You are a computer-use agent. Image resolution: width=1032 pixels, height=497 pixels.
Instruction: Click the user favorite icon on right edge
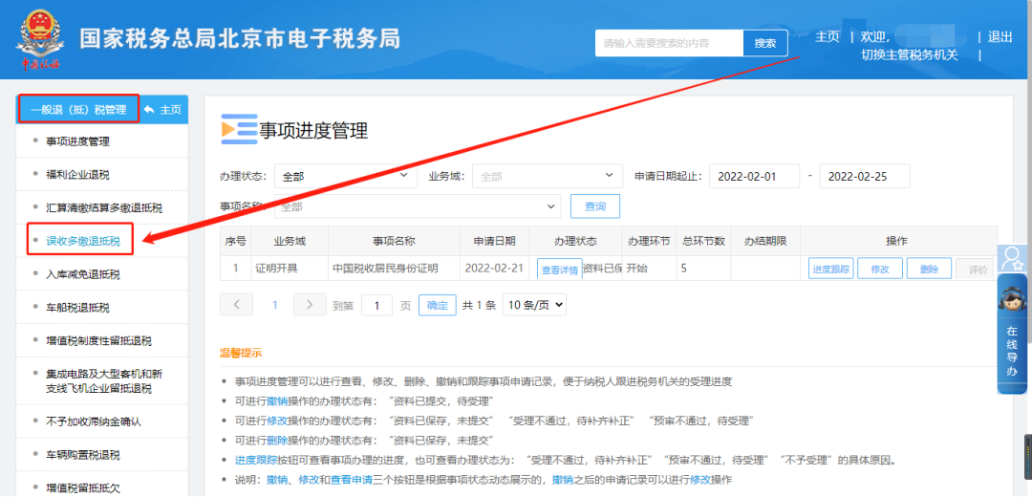1010,258
